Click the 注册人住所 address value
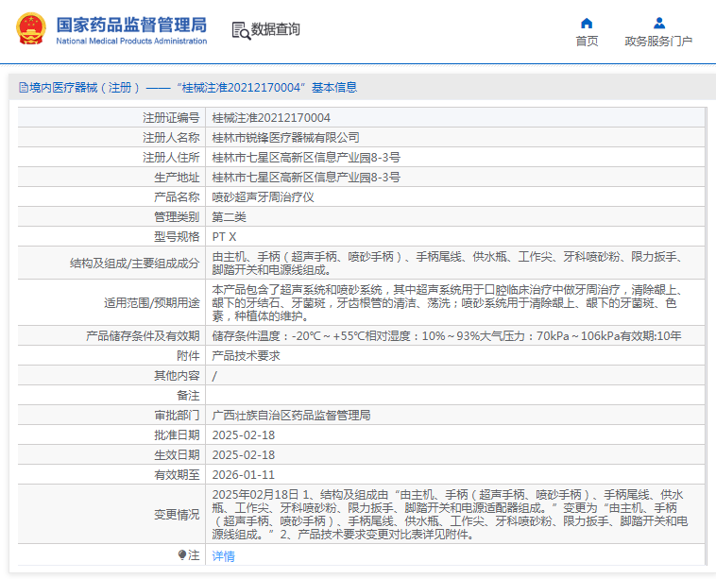Viewport: 716px width, 579px height. [306, 158]
